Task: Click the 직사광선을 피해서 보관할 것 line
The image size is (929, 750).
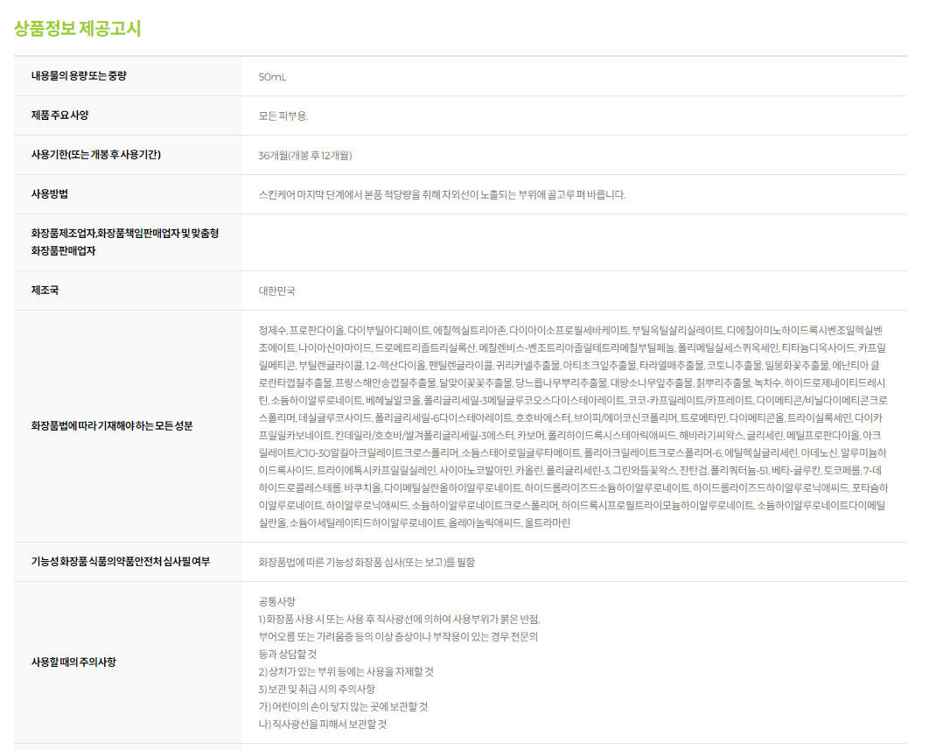Action: [x=322, y=724]
